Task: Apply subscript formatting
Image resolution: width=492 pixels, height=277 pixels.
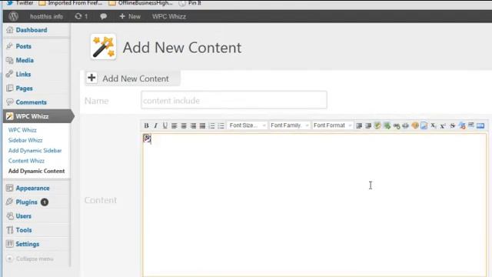Action: pyautogui.click(x=434, y=125)
